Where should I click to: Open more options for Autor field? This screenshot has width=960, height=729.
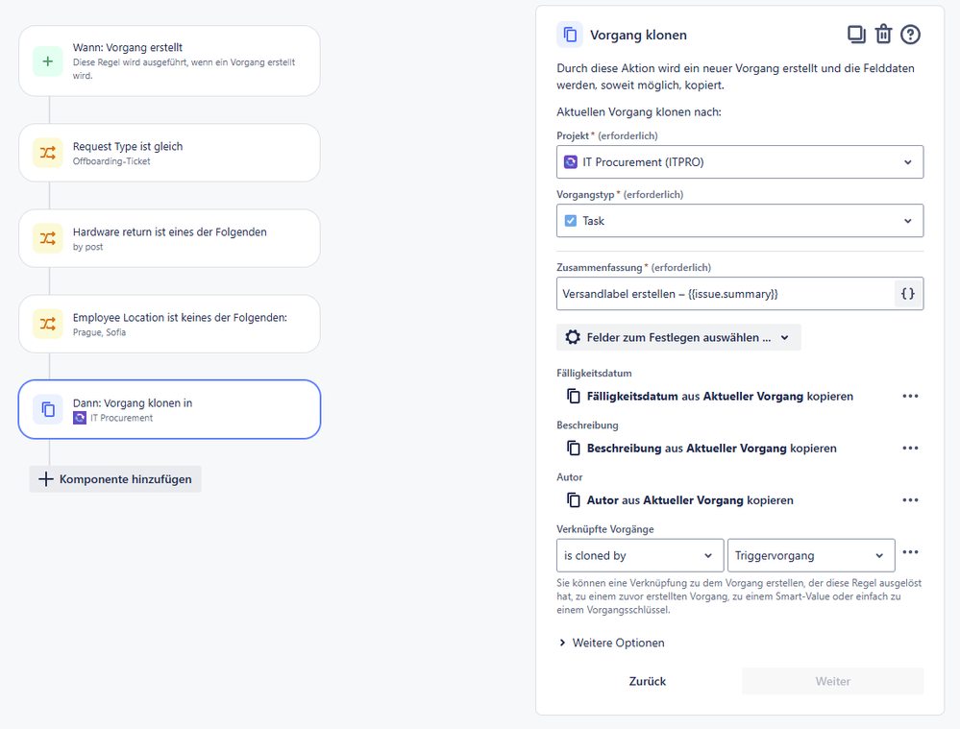910,499
